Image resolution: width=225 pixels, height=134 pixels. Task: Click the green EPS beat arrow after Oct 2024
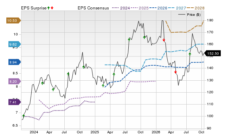[x=84, y=67]
